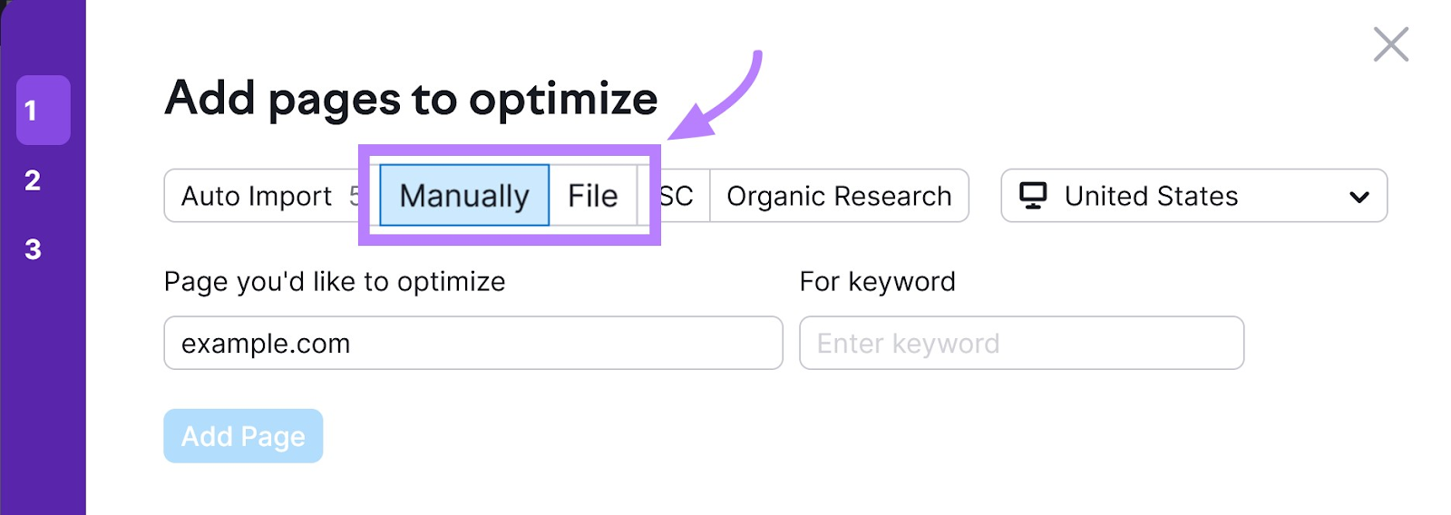This screenshot has height=515, width=1451.
Task: Switch to the Manually tab
Action: pyautogui.click(x=464, y=196)
